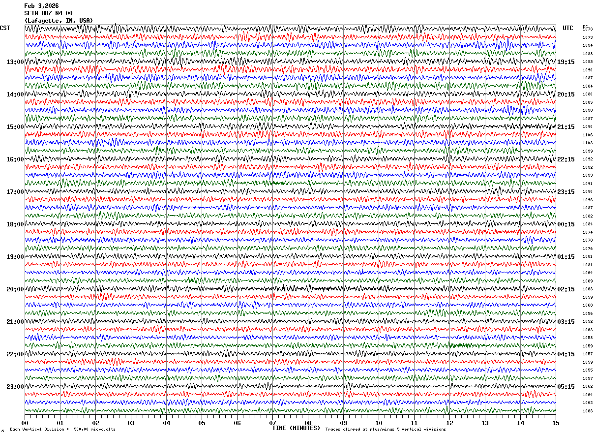Click the 02:15 UTC row label
This screenshot has height=436, width=595.
[566, 289]
